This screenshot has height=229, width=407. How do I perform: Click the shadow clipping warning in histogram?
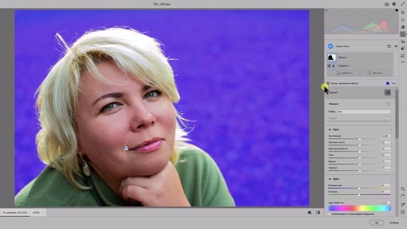[x=326, y=10]
